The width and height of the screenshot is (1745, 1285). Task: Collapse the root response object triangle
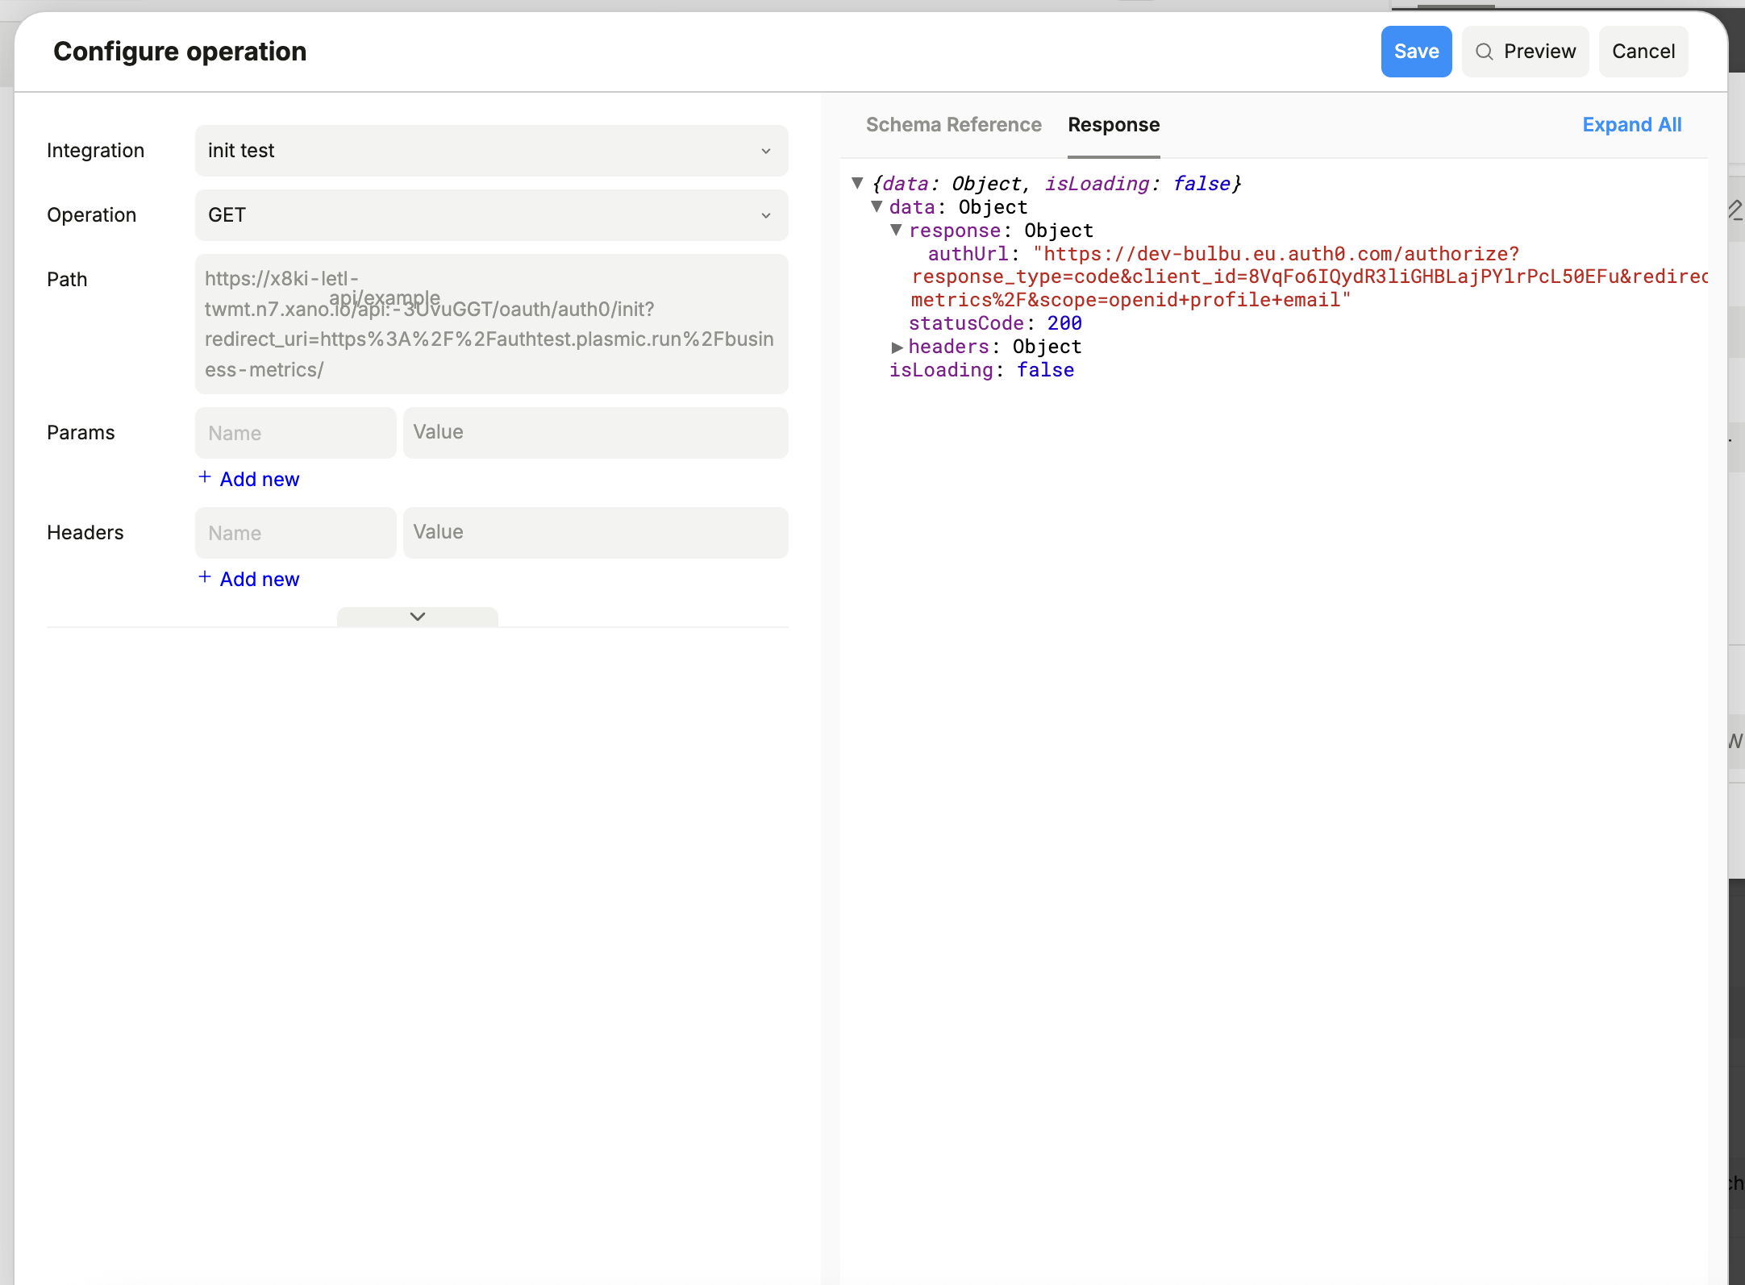(857, 183)
